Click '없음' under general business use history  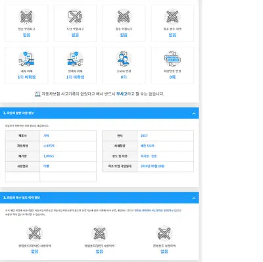click(99, 251)
